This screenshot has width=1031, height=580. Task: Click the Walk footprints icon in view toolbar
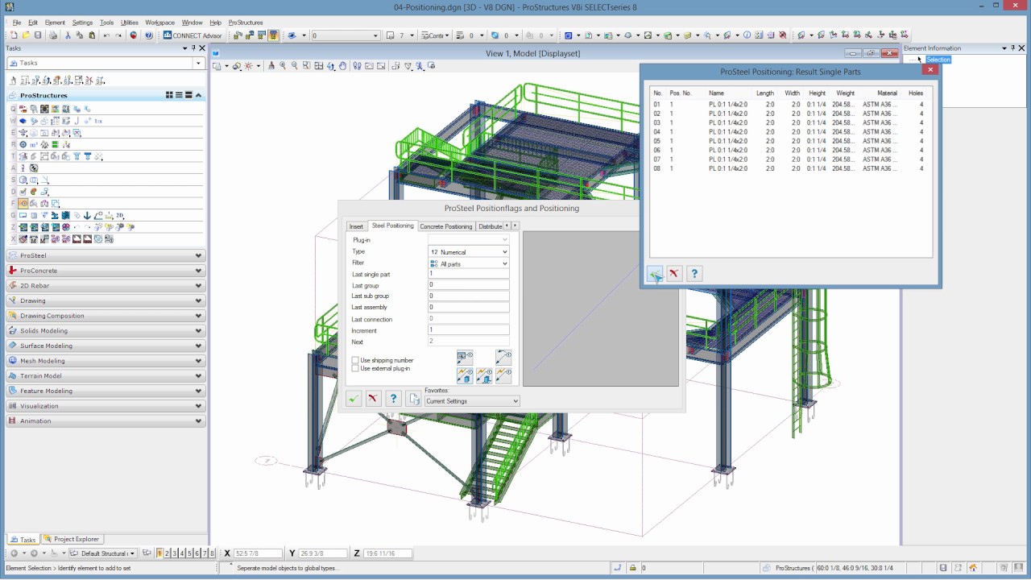coord(358,66)
